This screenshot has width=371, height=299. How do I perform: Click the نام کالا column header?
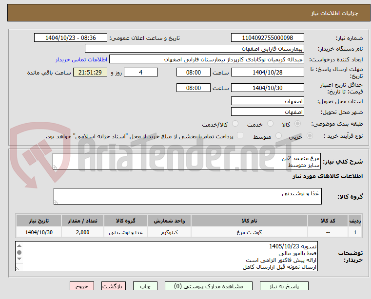[249, 221]
